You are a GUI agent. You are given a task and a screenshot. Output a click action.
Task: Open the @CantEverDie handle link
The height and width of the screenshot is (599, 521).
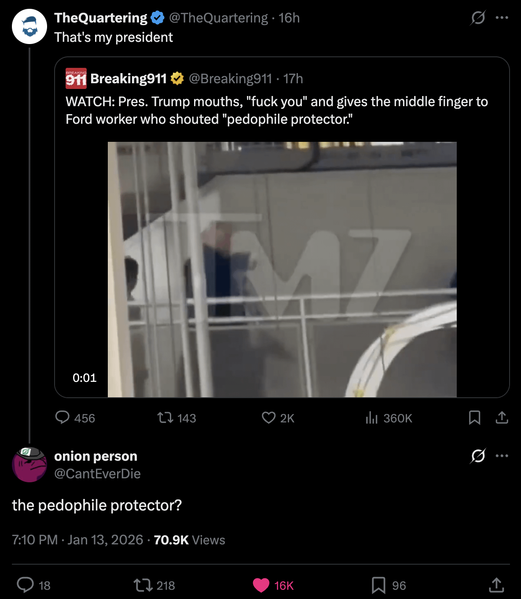pyautogui.click(x=97, y=473)
